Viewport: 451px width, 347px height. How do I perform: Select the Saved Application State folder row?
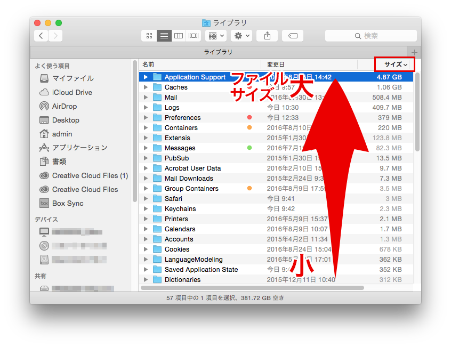(x=276, y=269)
